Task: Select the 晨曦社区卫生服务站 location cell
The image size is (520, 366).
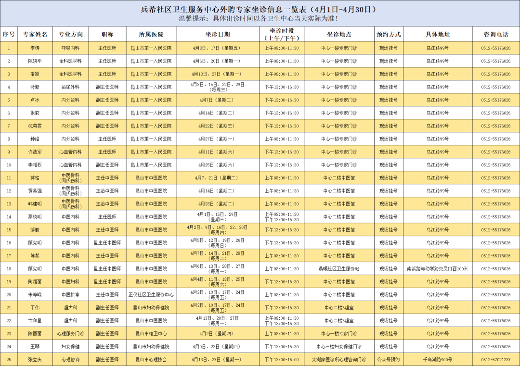Action: 339,269
